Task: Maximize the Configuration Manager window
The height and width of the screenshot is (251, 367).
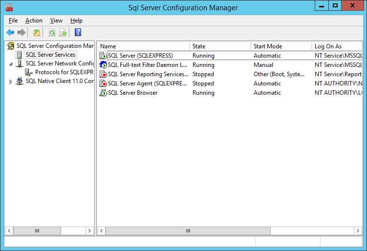Action: 335,5
